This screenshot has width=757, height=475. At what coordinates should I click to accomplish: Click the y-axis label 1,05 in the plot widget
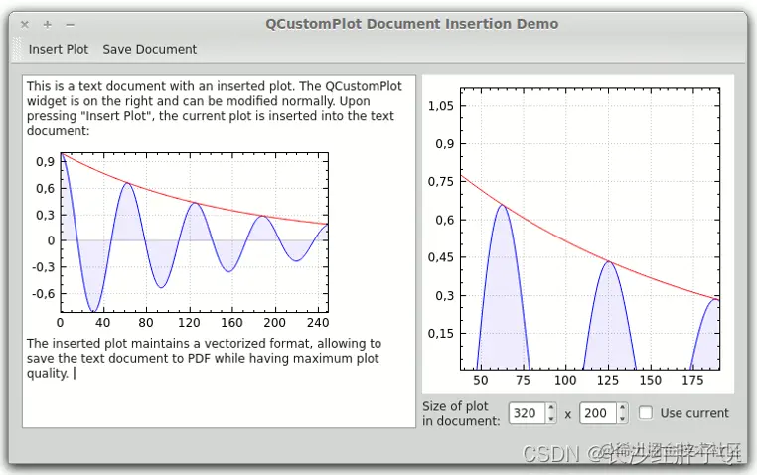441,105
